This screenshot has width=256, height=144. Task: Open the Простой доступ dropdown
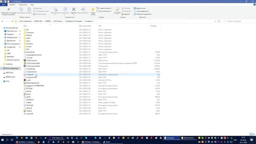pos(104,11)
